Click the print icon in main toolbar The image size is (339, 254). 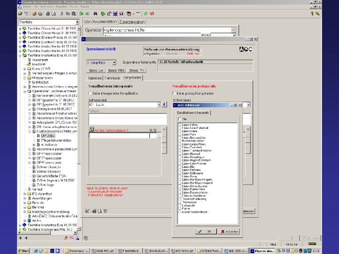point(48,14)
